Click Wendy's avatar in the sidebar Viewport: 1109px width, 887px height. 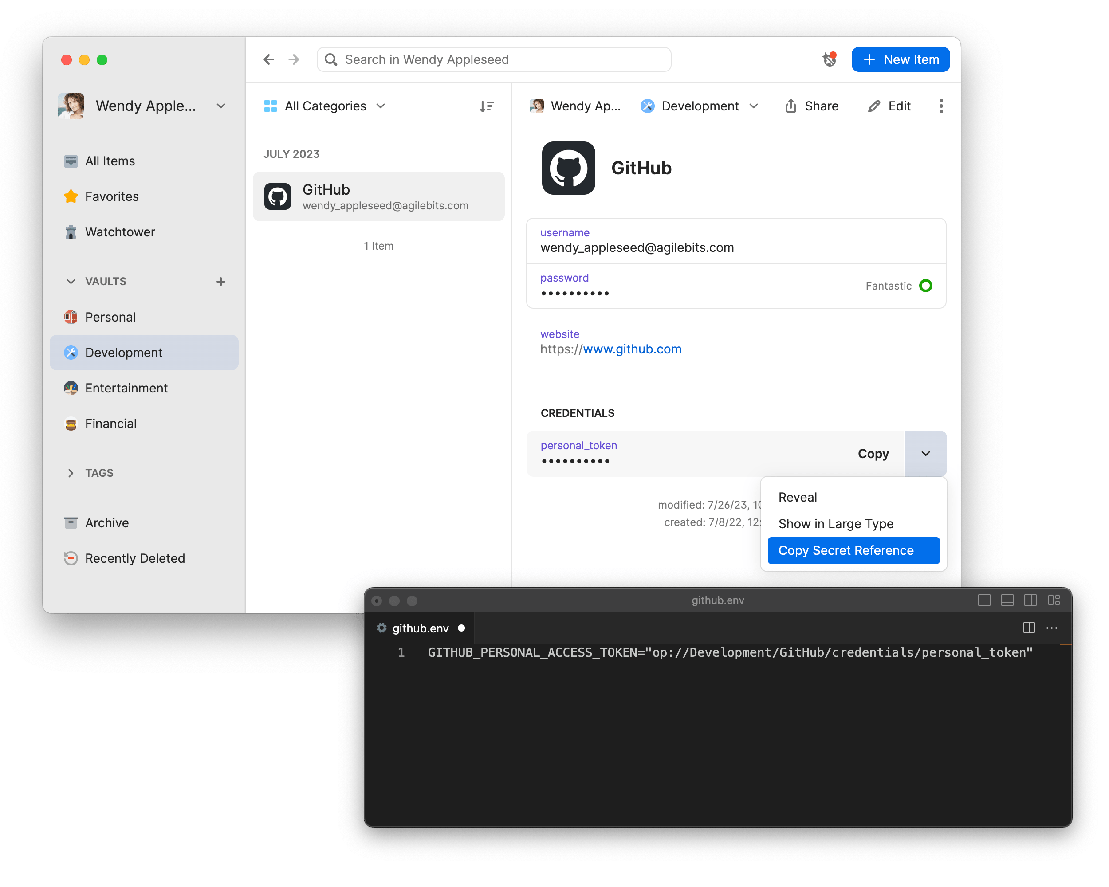click(71, 106)
